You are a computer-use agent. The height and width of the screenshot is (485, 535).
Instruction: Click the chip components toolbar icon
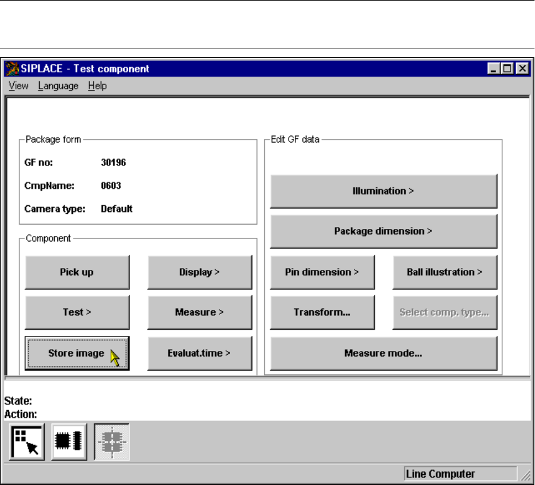pyautogui.click(x=69, y=443)
